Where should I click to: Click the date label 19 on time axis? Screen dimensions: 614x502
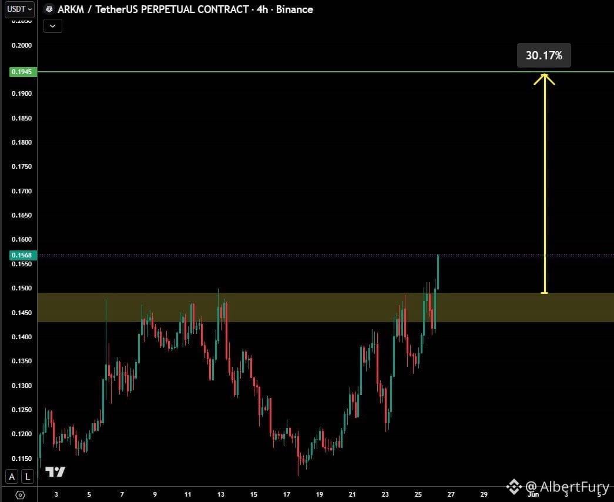pyautogui.click(x=320, y=494)
